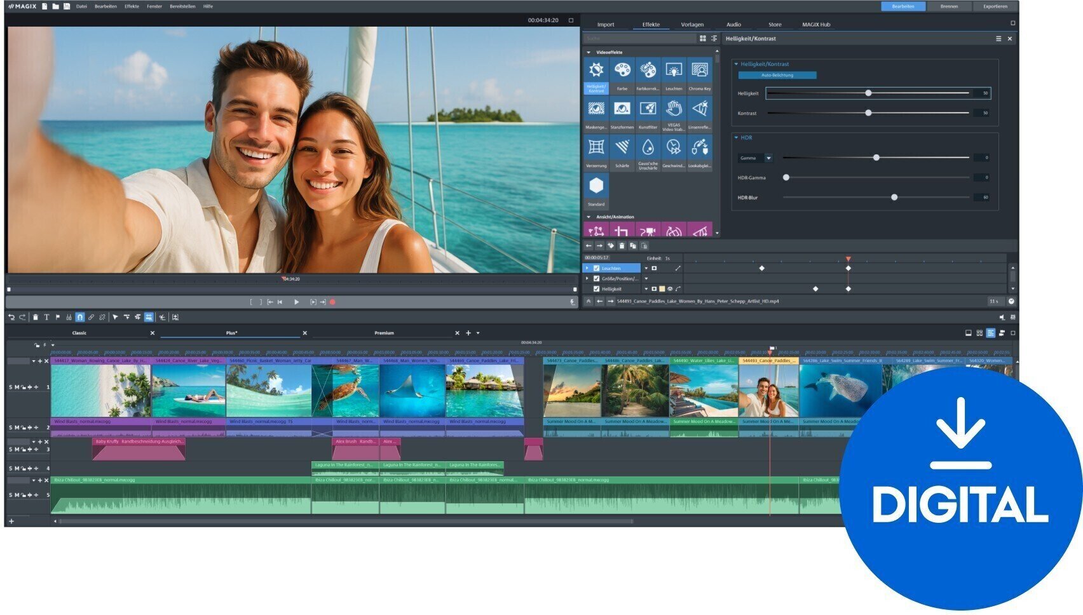This screenshot has height=615, width=1083.
Task: Click the Auto-Belichtung button
Action: point(777,74)
